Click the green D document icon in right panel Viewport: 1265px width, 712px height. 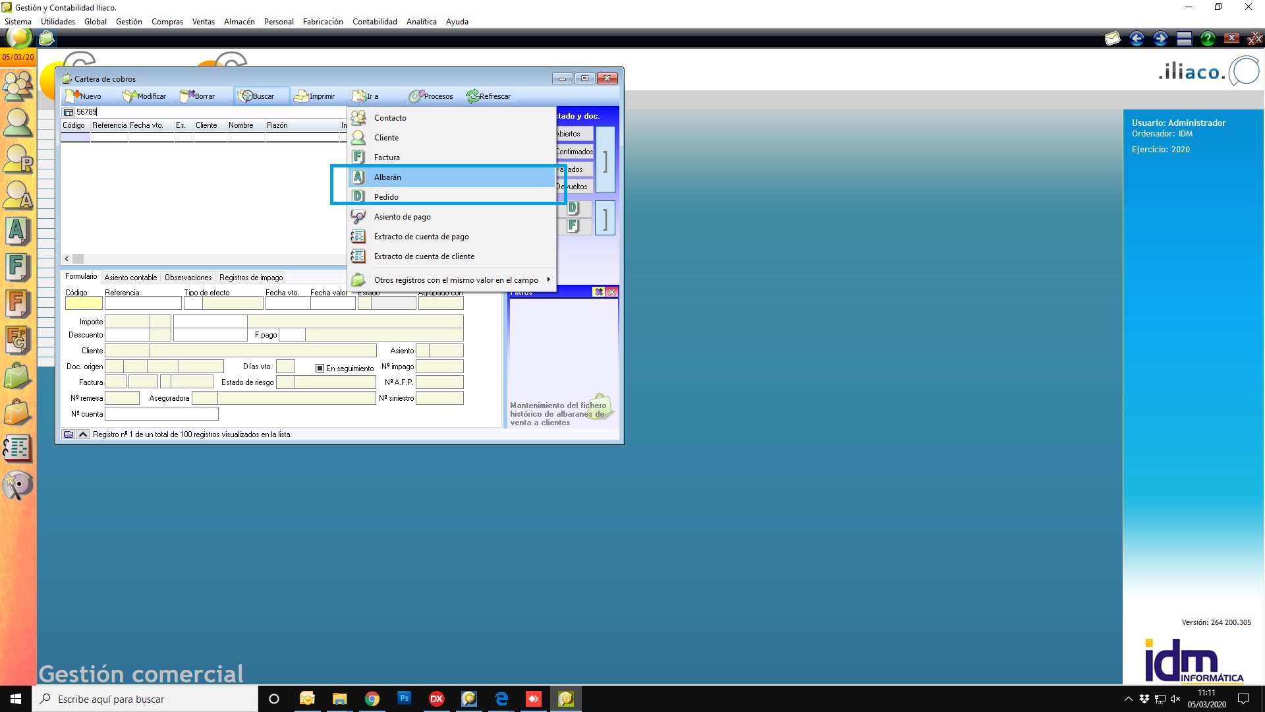(573, 208)
